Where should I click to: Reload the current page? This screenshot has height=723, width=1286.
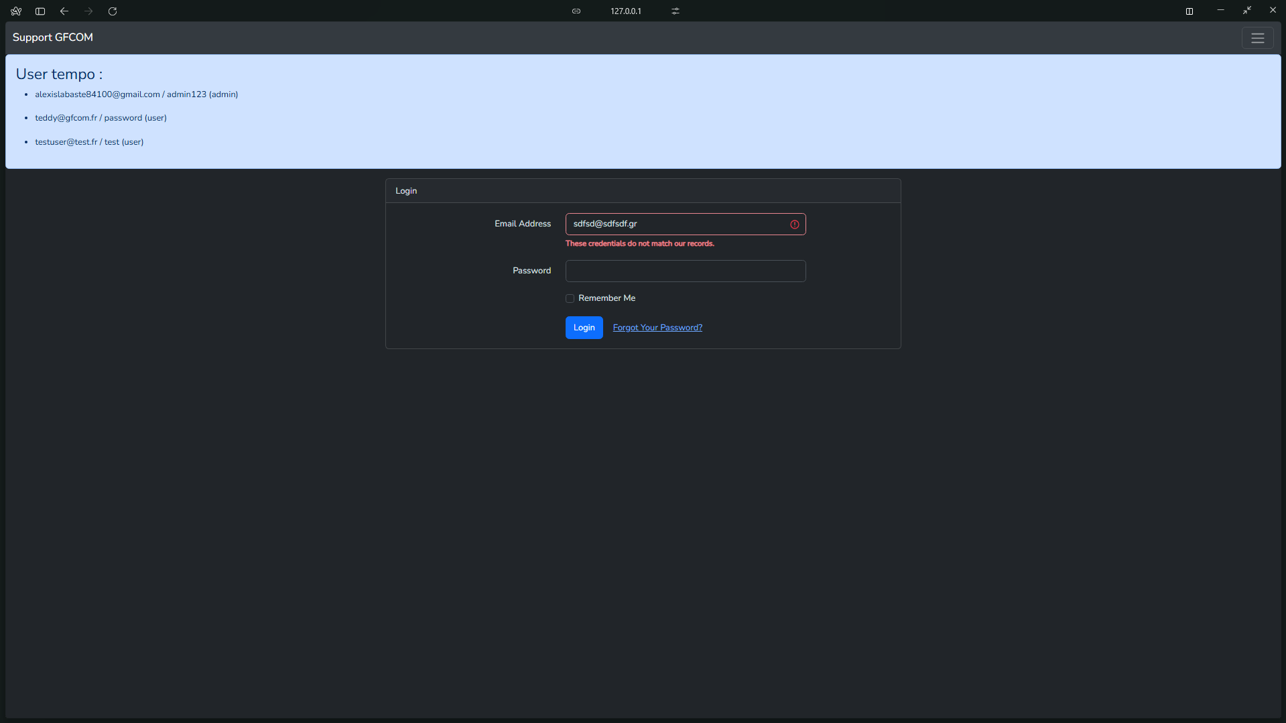[x=113, y=11]
